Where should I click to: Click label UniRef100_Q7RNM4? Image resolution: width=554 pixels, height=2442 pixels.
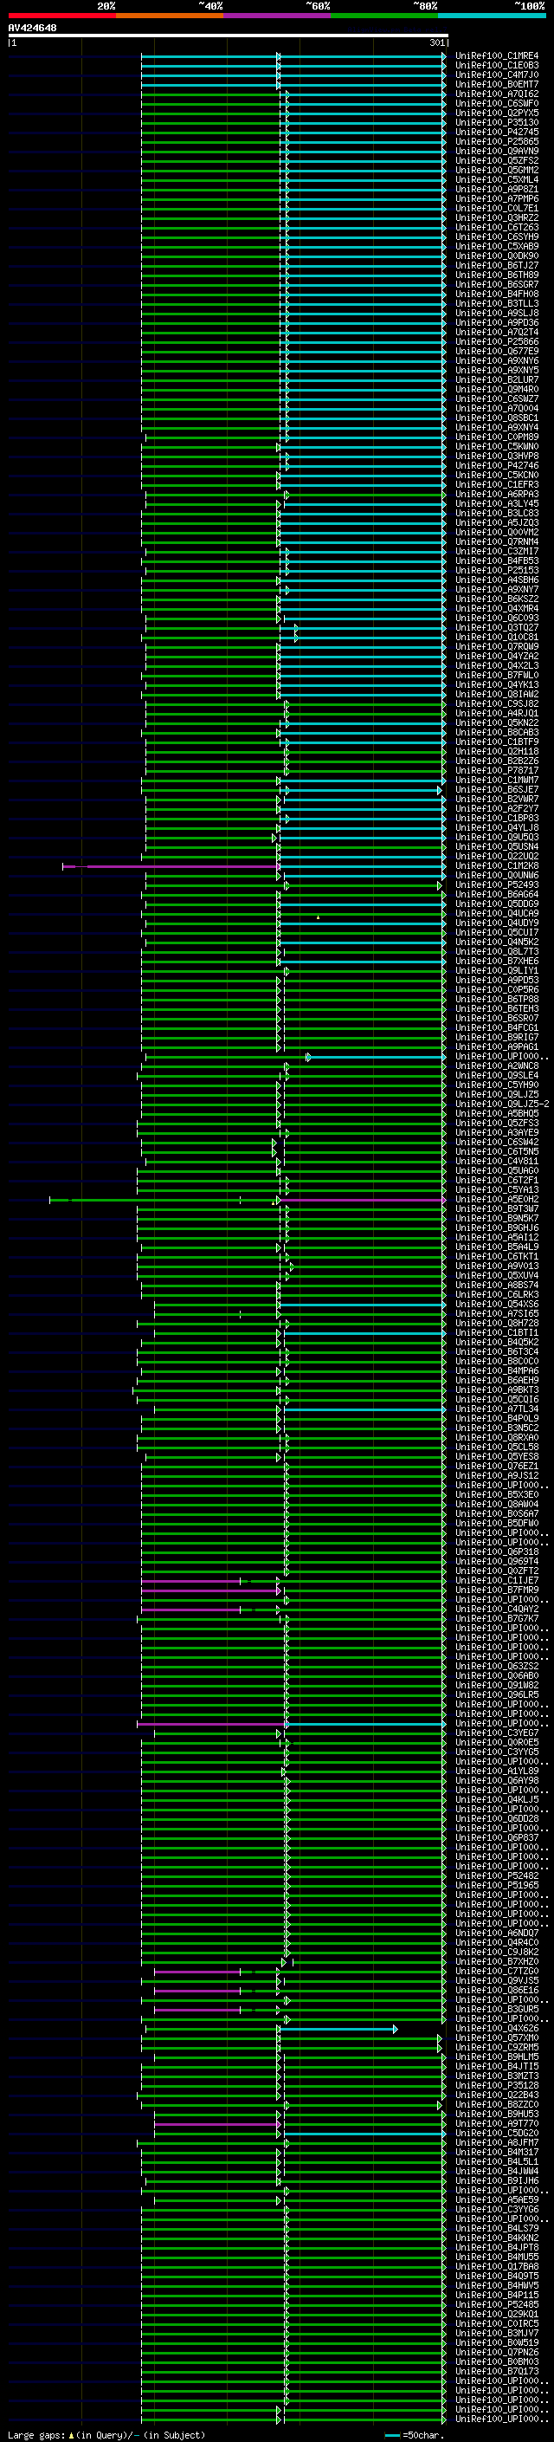pyautogui.click(x=497, y=541)
